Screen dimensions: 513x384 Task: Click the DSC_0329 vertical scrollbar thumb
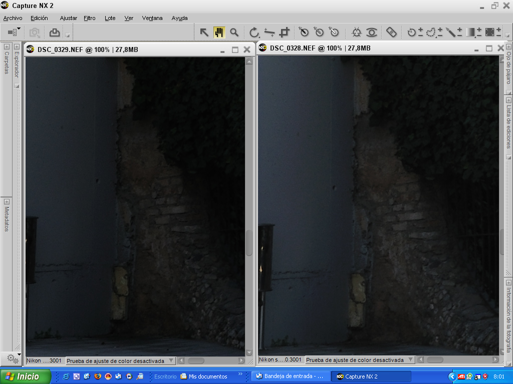click(249, 243)
